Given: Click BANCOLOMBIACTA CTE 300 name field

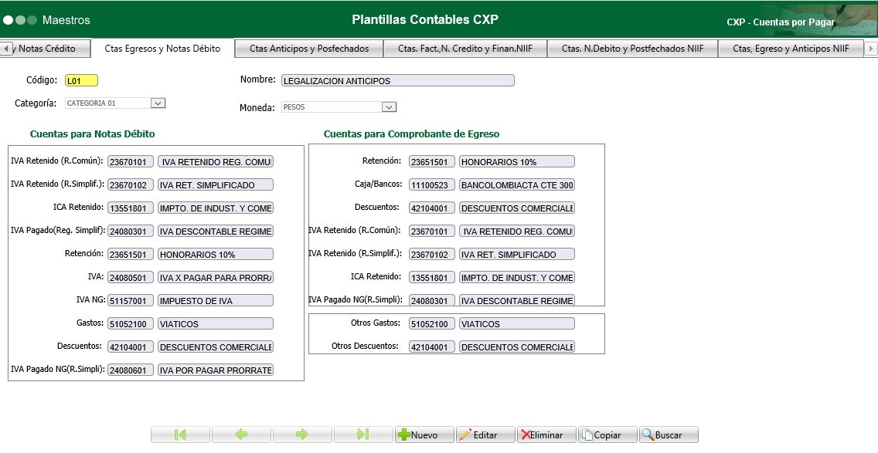Looking at the screenshot, I should (x=517, y=185).
